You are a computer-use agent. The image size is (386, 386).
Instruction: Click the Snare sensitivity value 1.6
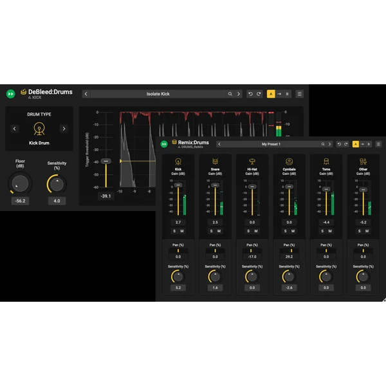tap(215, 288)
